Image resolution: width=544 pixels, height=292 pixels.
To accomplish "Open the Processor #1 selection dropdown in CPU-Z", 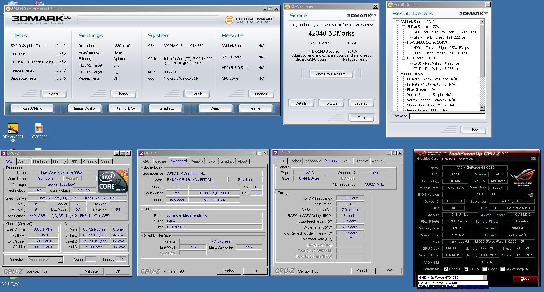I will (60, 260).
